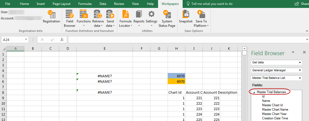Switch to the View tab
The width and height of the screenshot is (309, 121).
coord(136,4)
